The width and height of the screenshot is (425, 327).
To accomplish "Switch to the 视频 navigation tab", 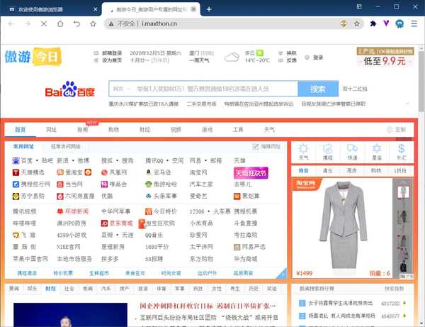I will point(175,130).
